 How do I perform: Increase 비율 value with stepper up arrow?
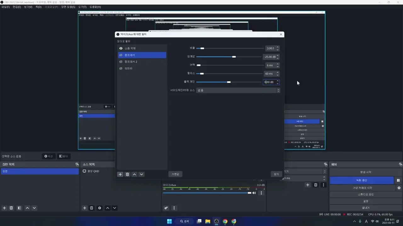pyautogui.click(x=277, y=47)
